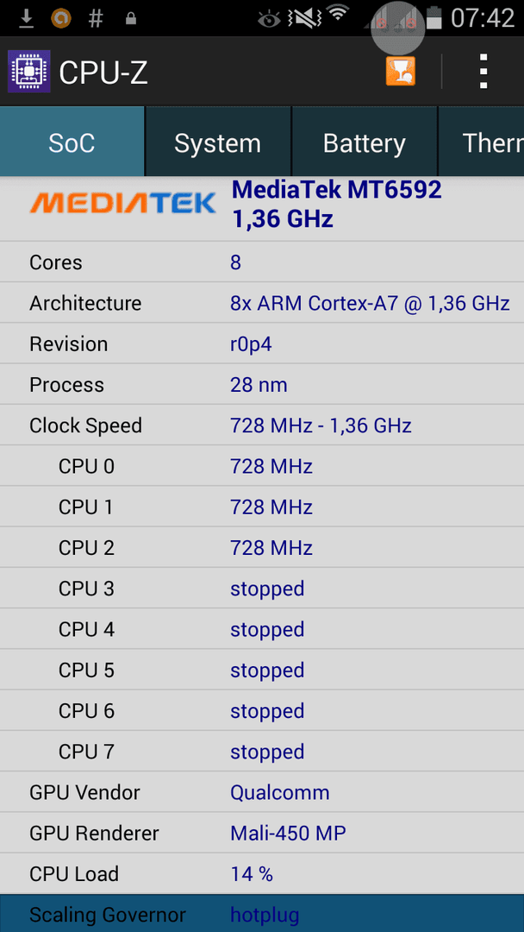
Task: Tap the lock icon in the status bar
Action: click(131, 19)
